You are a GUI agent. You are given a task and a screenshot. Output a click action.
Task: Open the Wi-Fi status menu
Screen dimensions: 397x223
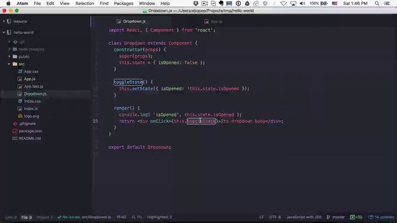click(x=283, y=3)
